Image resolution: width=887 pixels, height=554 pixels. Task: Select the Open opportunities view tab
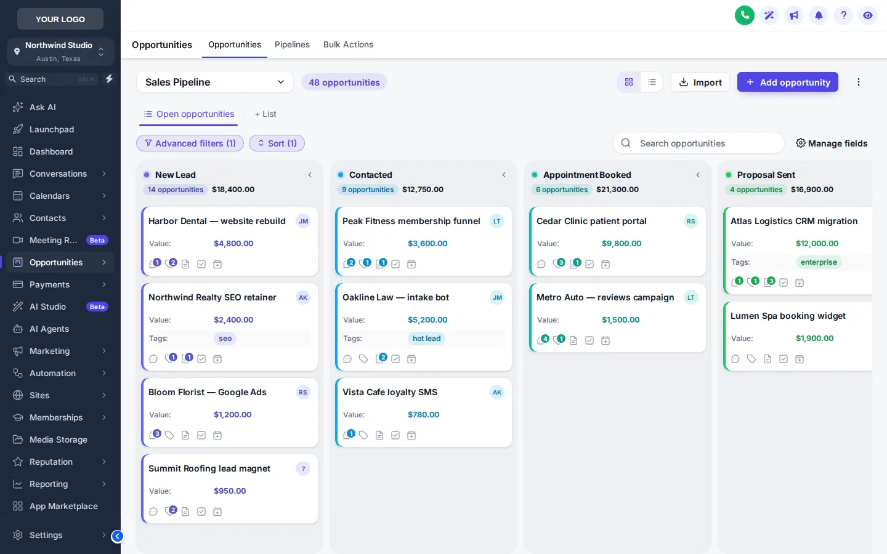click(188, 114)
